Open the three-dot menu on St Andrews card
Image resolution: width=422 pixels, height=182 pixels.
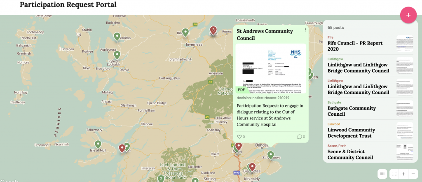point(305,30)
